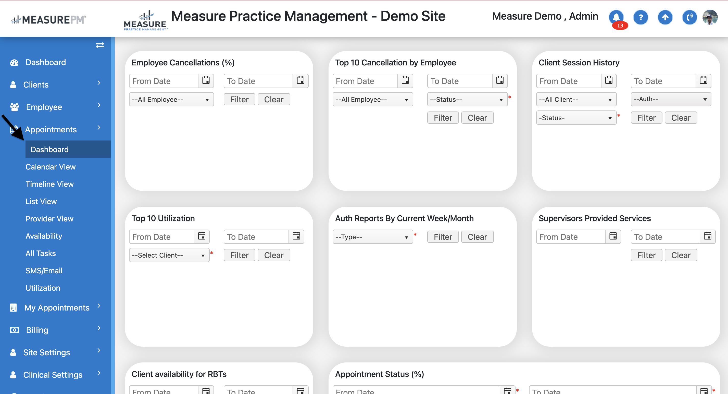Open the notifications bell icon
The height and width of the screenshot is (394, 728).
click(x=616, y=18)
